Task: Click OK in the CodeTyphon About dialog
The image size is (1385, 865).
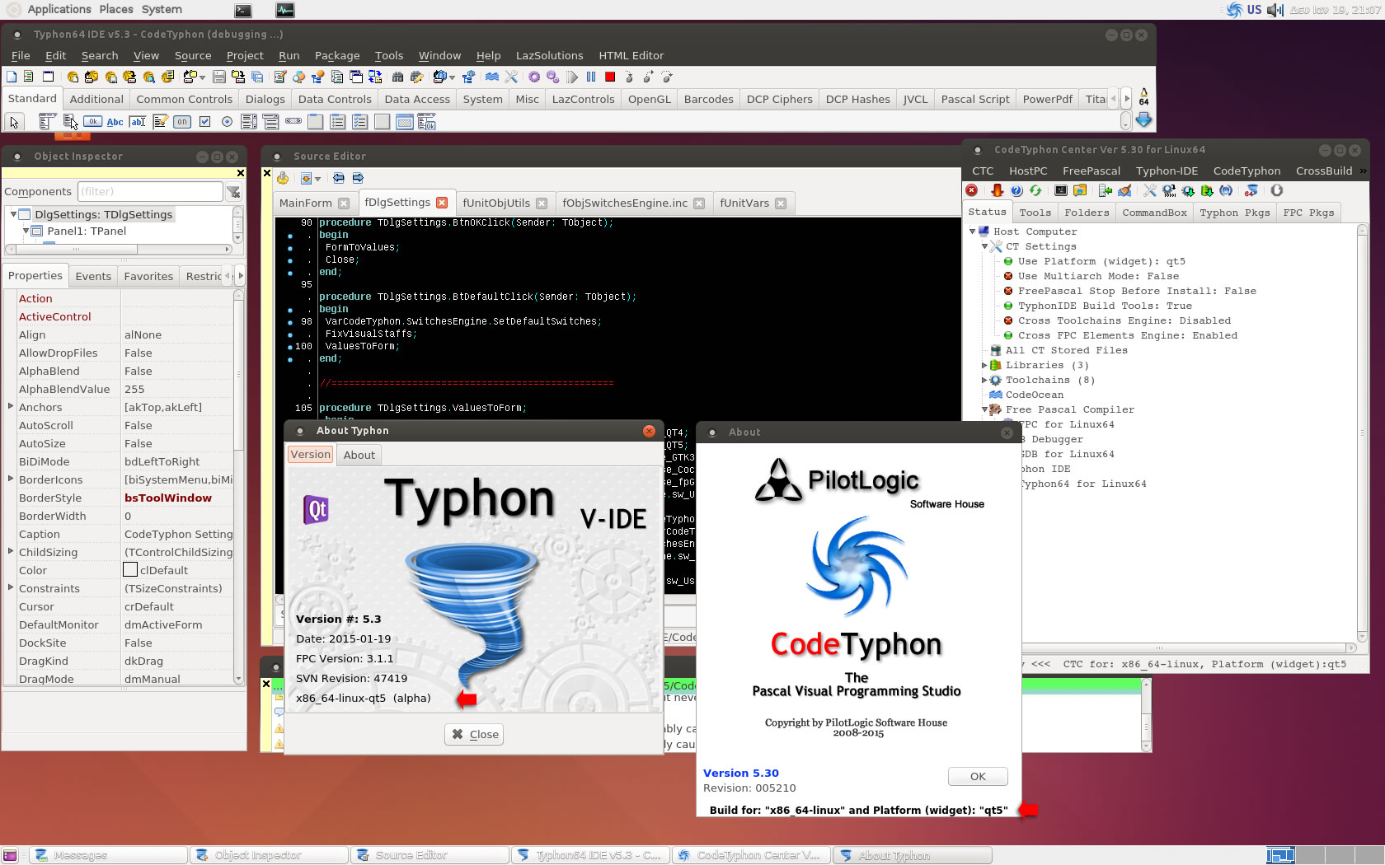Action: coord(978,776)
